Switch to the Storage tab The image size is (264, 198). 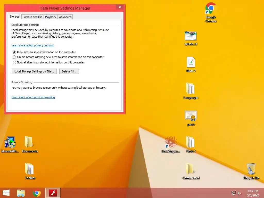point(14,16)
